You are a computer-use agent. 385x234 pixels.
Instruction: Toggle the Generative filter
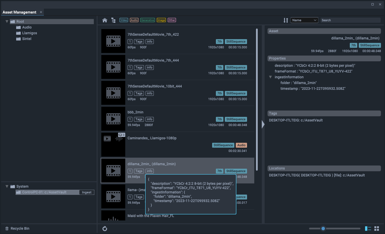(147, 20)
